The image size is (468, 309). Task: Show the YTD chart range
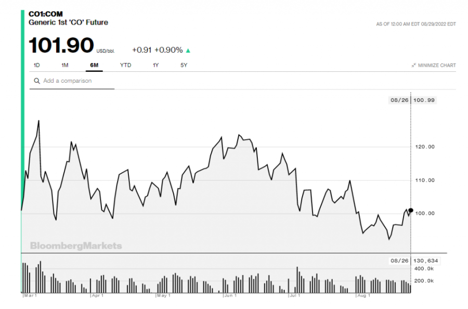tap(125, 65)
